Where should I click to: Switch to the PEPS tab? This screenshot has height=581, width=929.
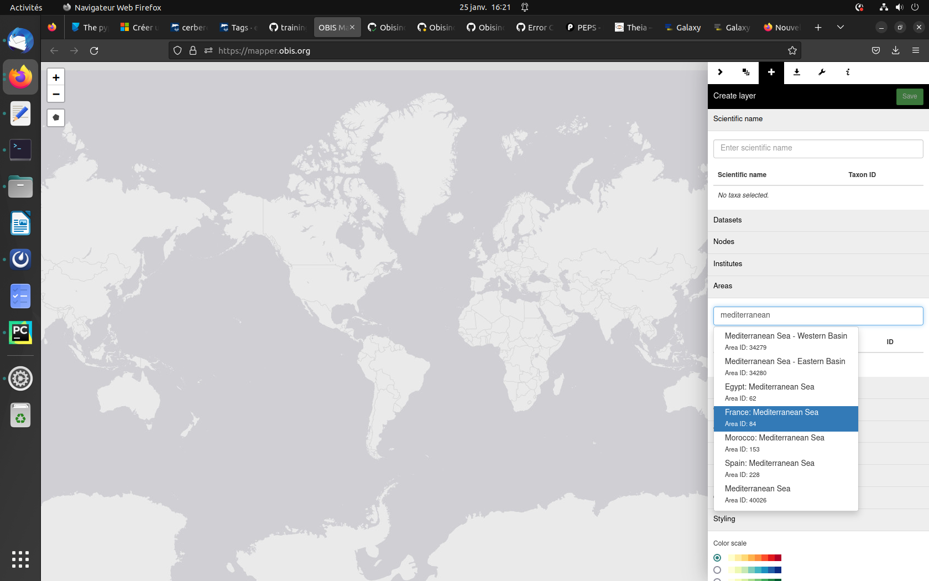tap(583, 28)
